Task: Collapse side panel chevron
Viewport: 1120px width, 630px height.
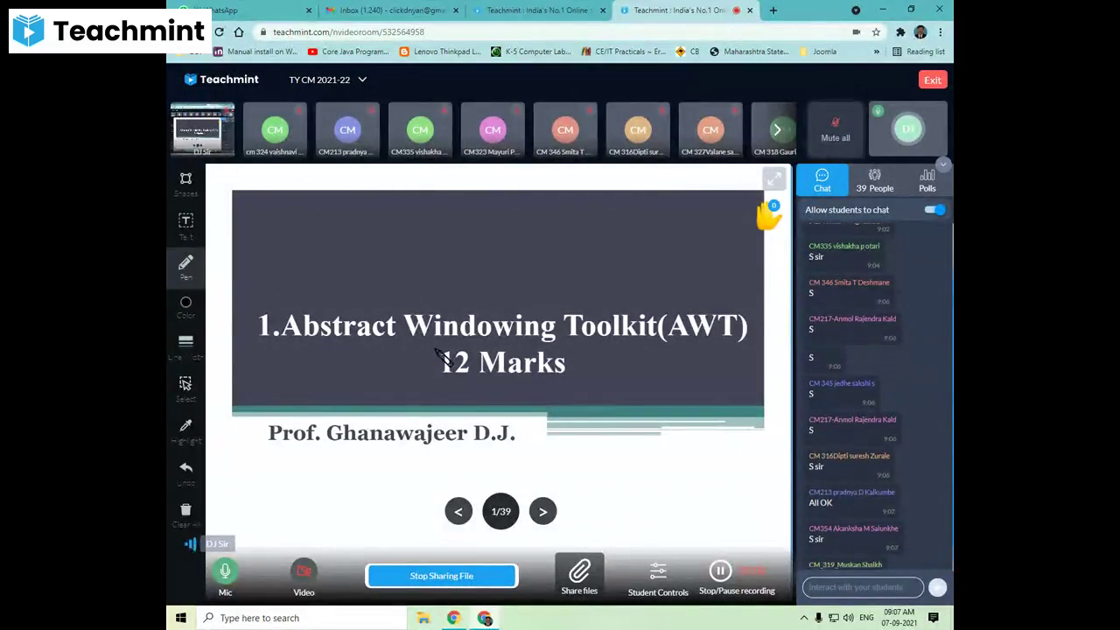Action: coord(942,164)
